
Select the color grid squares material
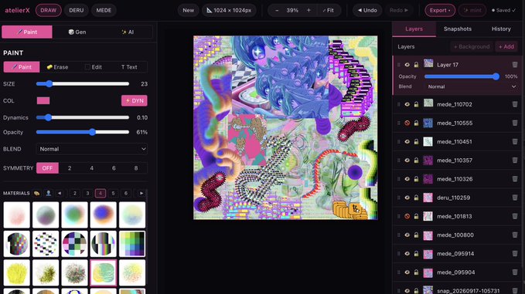[132, 244]
